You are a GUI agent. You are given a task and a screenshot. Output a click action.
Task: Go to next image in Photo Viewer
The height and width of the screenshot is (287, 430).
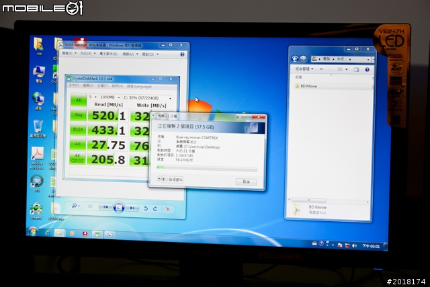[132, 208]
